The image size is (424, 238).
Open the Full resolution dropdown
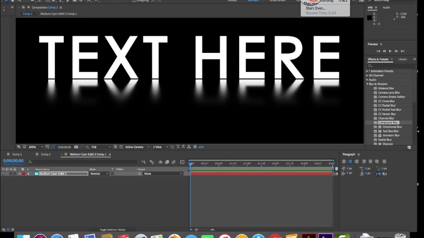101,147
